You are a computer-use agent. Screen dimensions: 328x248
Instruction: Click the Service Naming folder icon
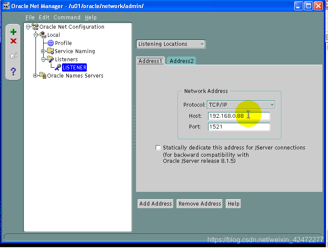[50, 51]
